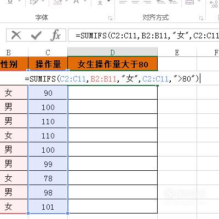Open the 字体 group dialog launcher
The width and height of the screenshot is (219, 219).
pyautogui.click(x=110, y=18)
